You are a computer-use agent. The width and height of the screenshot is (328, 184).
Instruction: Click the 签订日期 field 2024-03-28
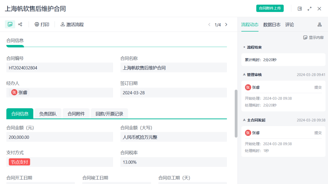coord(174,93)
